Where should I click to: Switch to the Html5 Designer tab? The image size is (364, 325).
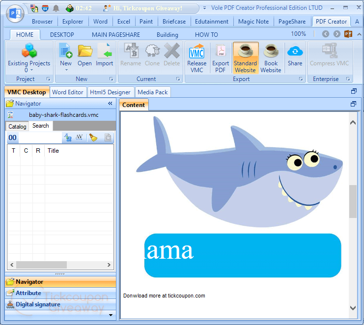tap(110, 92)
